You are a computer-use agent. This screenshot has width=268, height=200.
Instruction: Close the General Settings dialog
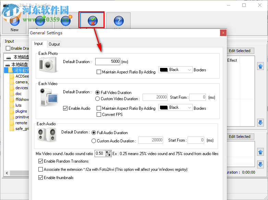223,33
